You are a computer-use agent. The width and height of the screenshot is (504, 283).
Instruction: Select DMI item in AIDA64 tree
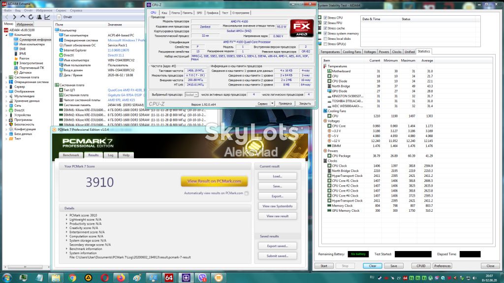[x=20, y=49]
